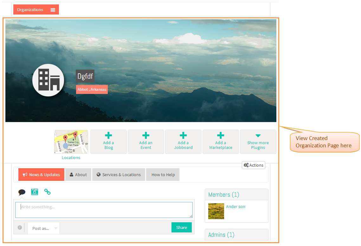Click the Members (1) heading
Viewport: 361px width, 246px height.
point(224,194)
